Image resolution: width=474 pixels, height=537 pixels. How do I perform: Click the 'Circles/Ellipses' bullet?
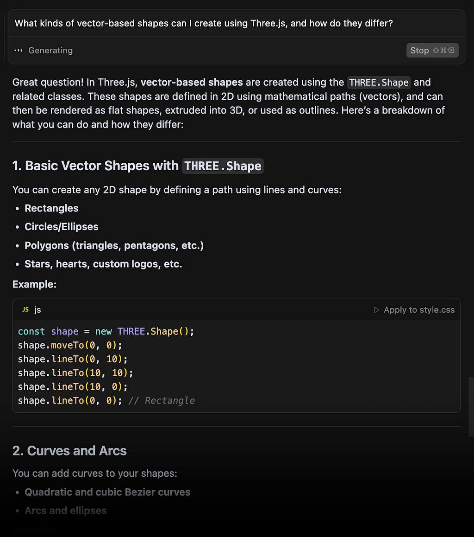(62, 227)
